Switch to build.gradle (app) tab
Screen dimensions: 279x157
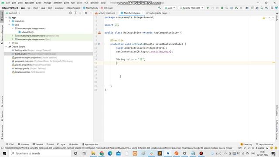[x=158, y=13]
